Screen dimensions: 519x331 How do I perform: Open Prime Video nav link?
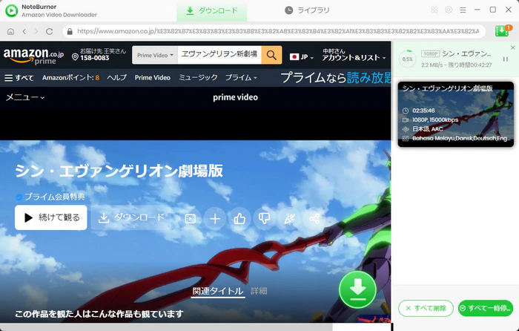[x=152, y=77]
